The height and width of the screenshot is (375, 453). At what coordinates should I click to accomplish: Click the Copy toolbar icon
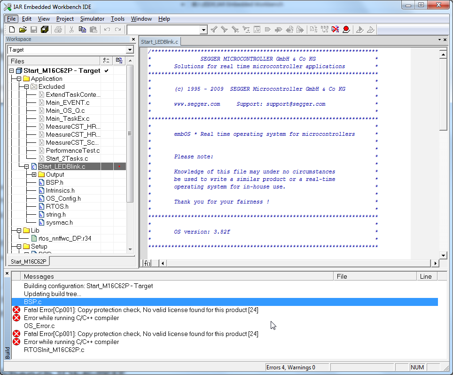(82, 30)
